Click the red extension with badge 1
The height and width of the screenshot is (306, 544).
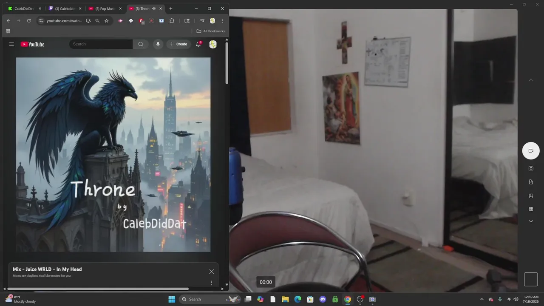pyautogui.click(x=142, y=20)
